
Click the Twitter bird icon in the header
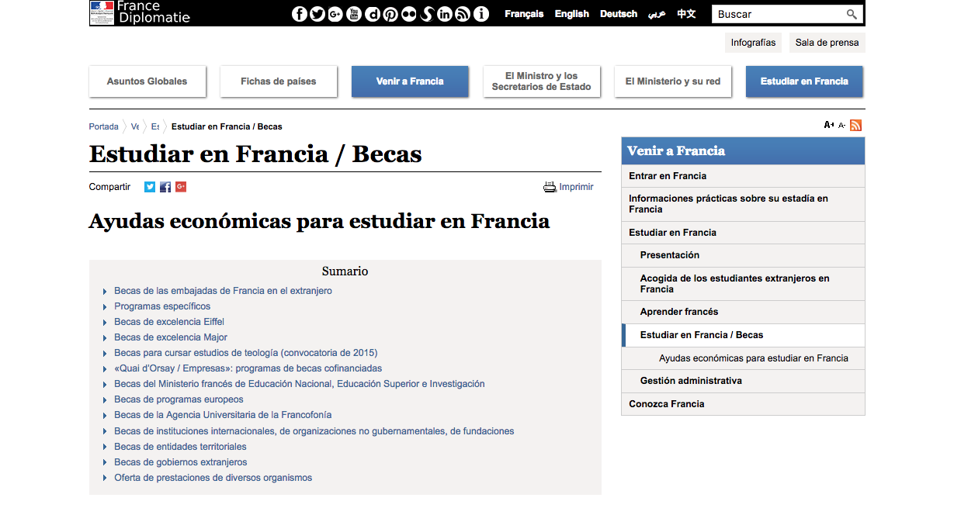tap(317, 13)
